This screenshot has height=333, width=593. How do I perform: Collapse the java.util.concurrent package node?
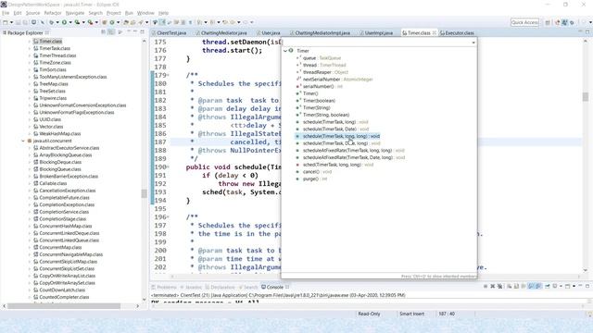[23, 141]
